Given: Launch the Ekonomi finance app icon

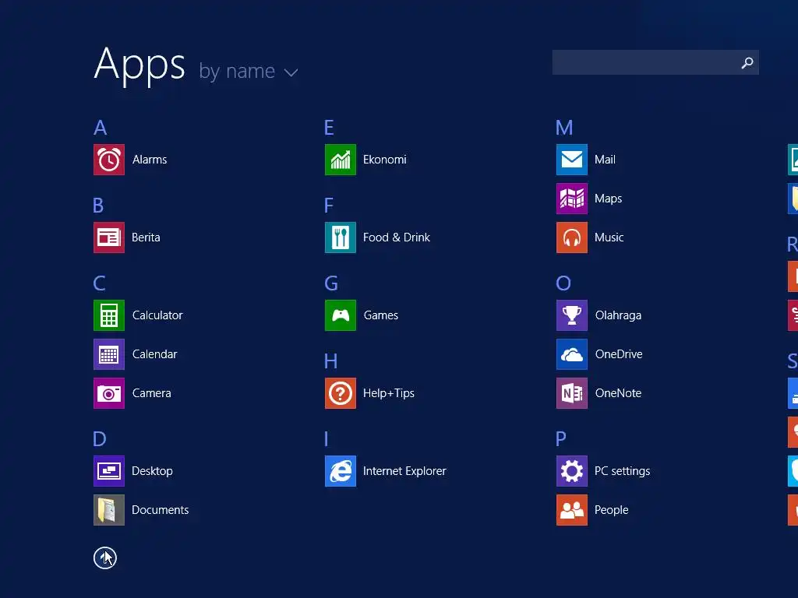Looking at the screenshot, I should pyautogui.click(x=341, y=160).
